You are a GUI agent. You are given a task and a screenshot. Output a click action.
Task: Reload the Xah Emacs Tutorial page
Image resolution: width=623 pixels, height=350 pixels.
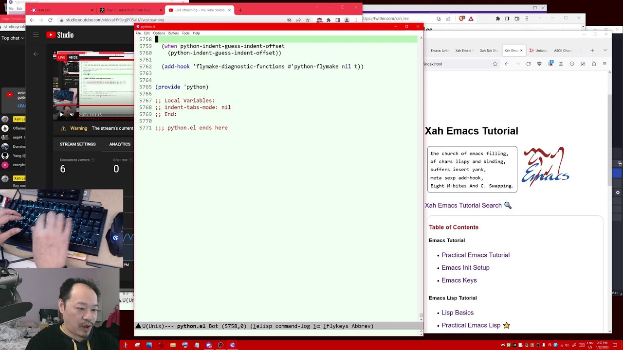528,64
